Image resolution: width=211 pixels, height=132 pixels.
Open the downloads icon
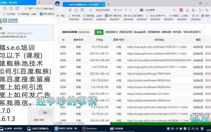pyautogui.click(x=187, y=10)
